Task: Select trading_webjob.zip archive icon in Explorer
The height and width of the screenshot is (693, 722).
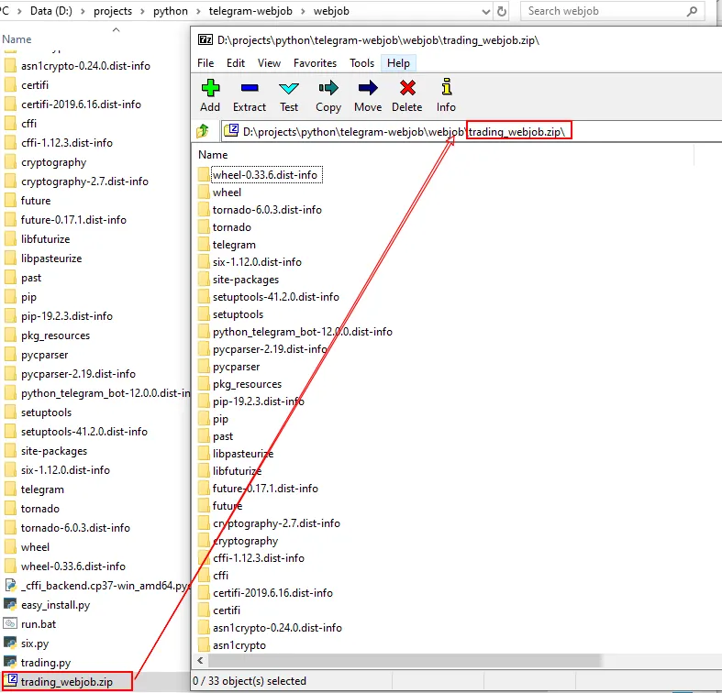Action: 11,681
